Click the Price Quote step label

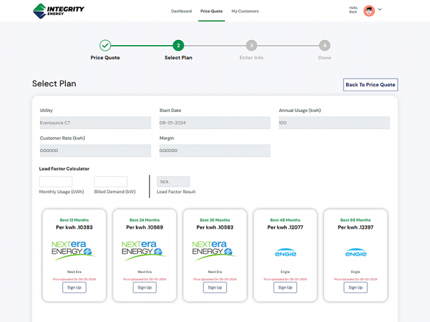pyautogui.click(x=105, y=58)
